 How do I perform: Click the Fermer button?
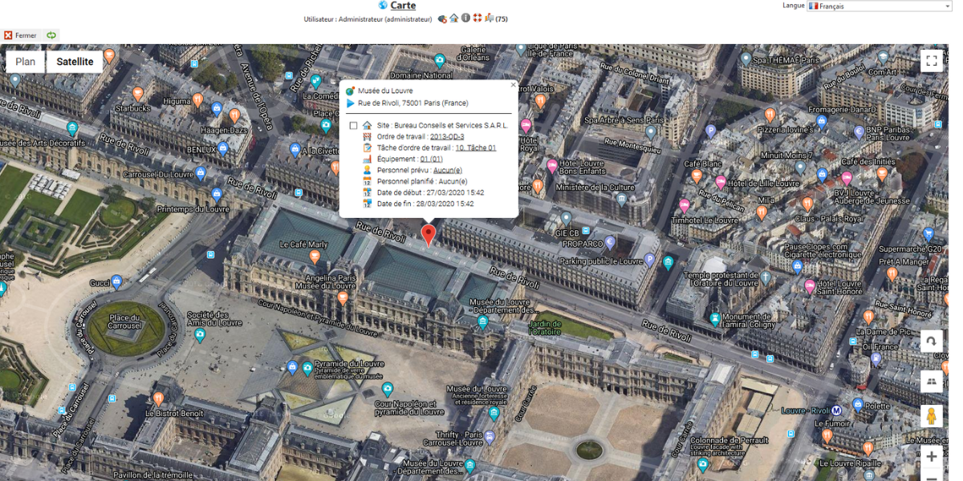(21, 35)
